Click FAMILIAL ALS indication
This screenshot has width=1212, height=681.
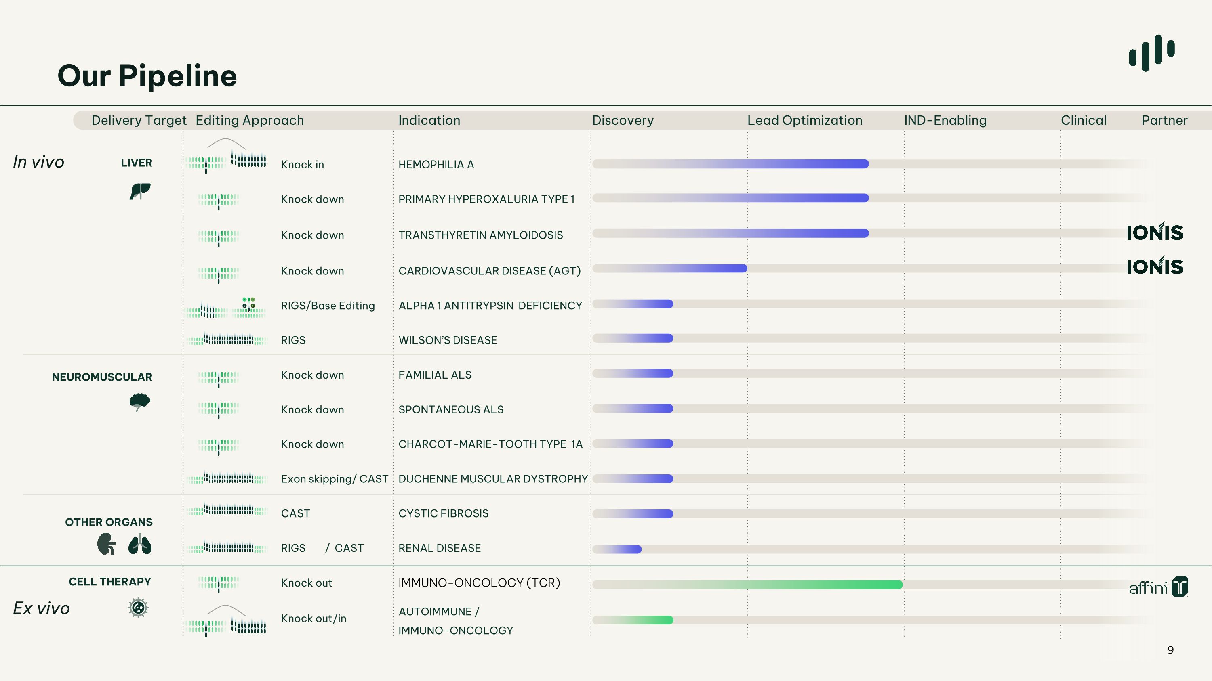(435, 375)
